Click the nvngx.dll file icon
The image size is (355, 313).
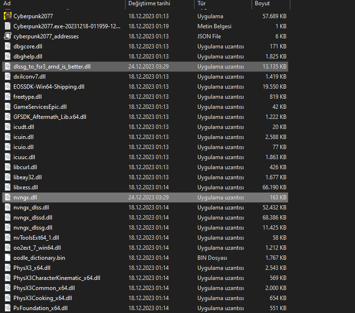point(8,197)
